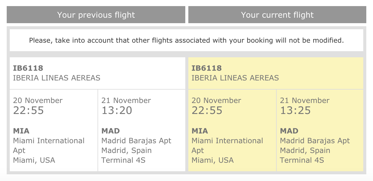373x181 pixels.
Task: Click current flight arrival time 13:25
Action: [296, 110]
